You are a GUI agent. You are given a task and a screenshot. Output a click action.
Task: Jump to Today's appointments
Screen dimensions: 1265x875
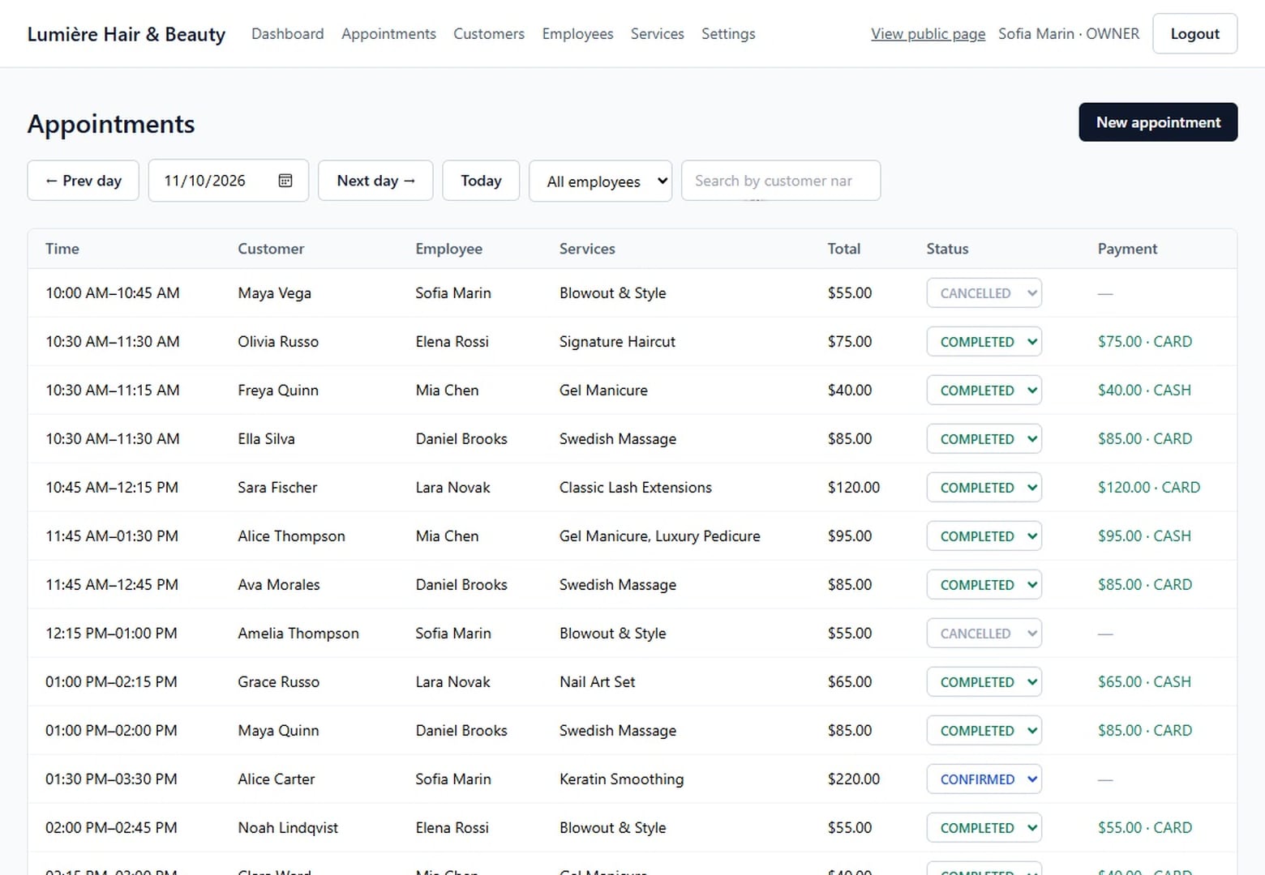(481, 181)
